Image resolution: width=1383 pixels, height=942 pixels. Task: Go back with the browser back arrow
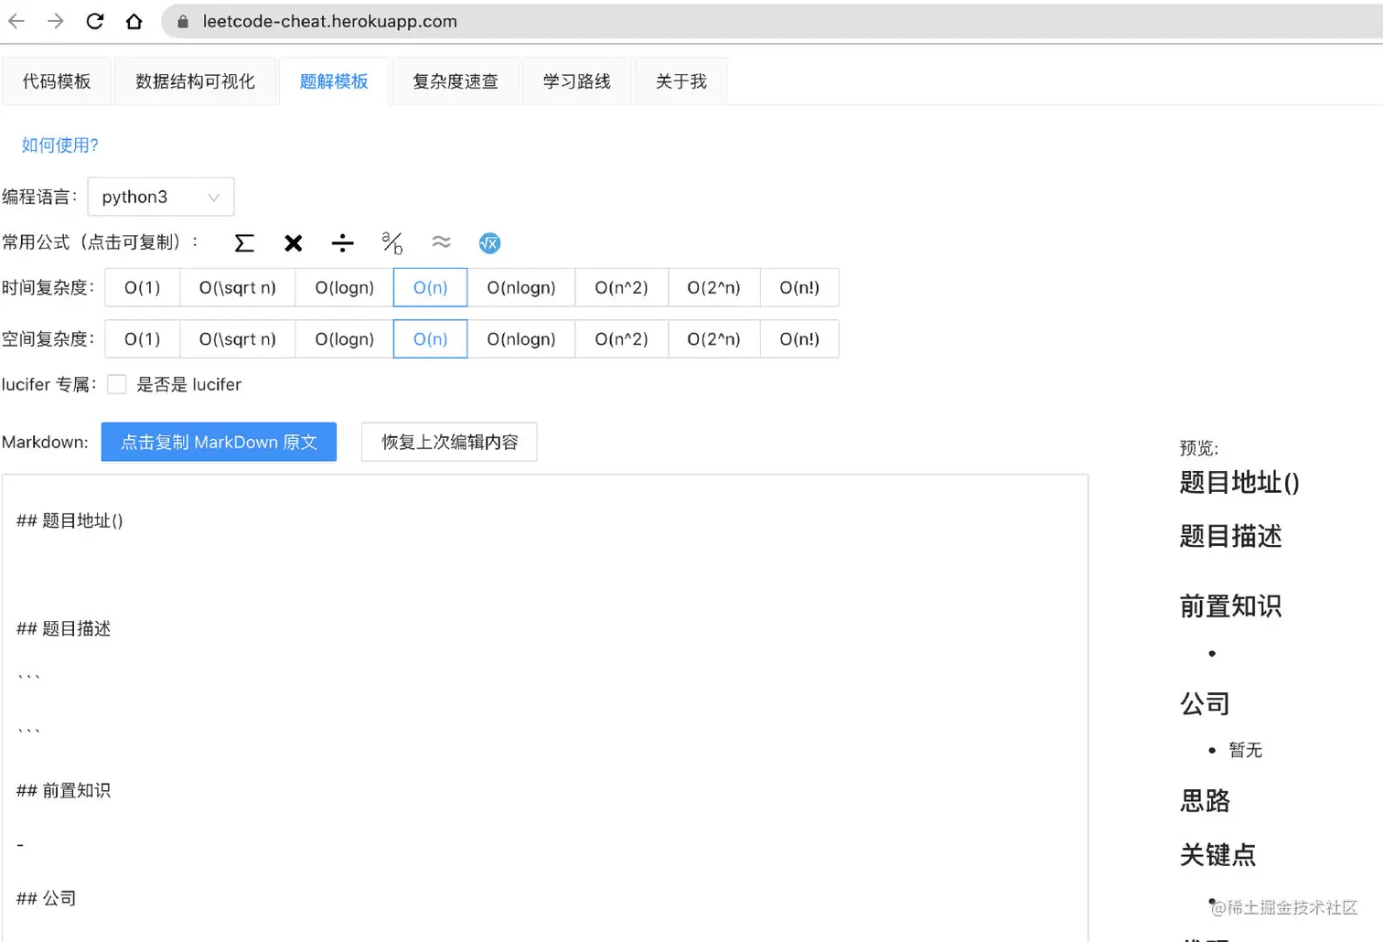click(16, 21)
